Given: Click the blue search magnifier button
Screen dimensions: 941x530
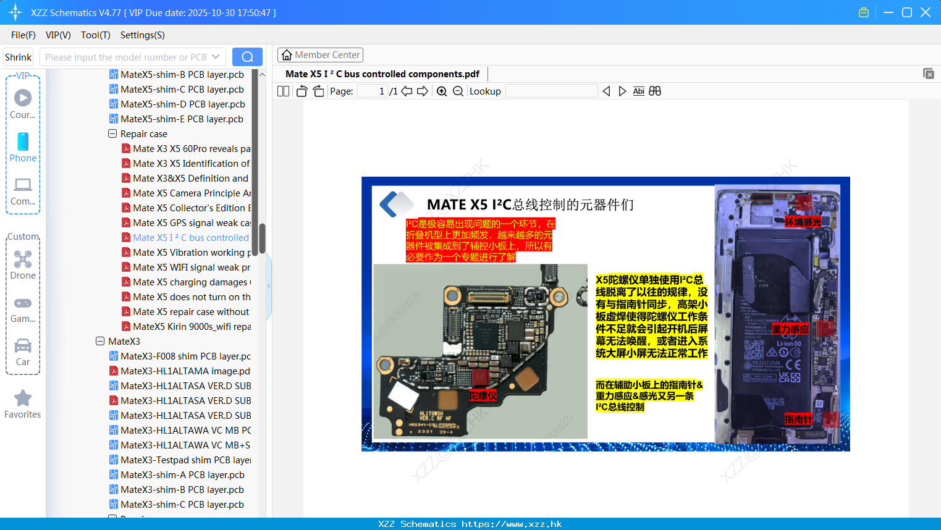Looking at the screenshot, I should [x=247, y=57].
